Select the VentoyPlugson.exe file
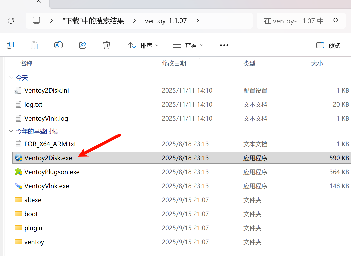This screenshot has height=256, width=351. pyautogui.click(x=52, y=172)
